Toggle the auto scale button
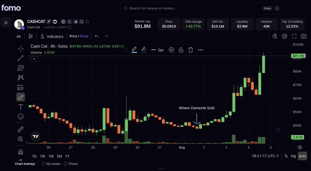The height and width of the screenshot is (171, 311). tap(302, 156)
